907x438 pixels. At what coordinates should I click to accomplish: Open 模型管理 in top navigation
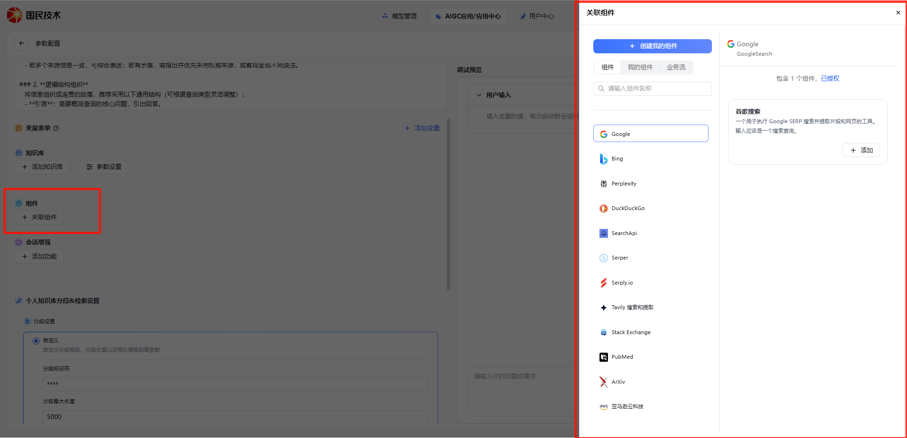pyautogui.click(x=399, y=16)
